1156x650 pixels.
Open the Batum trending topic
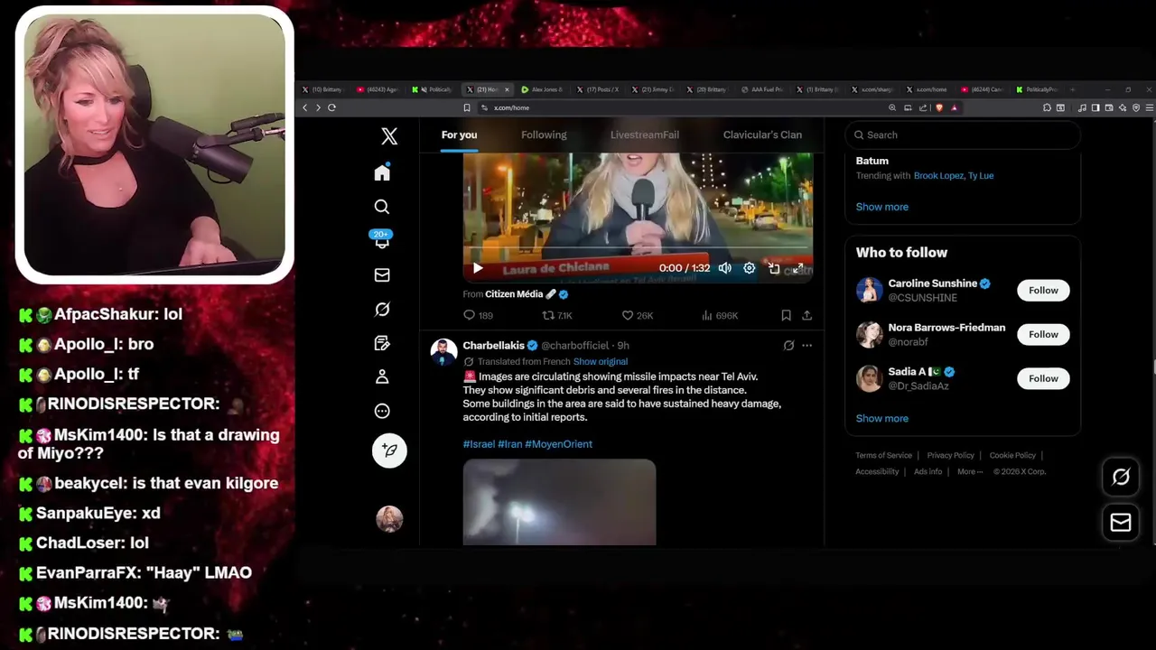(x=872, y=161)
